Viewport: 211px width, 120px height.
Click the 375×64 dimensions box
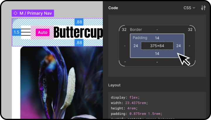(157, 46)
